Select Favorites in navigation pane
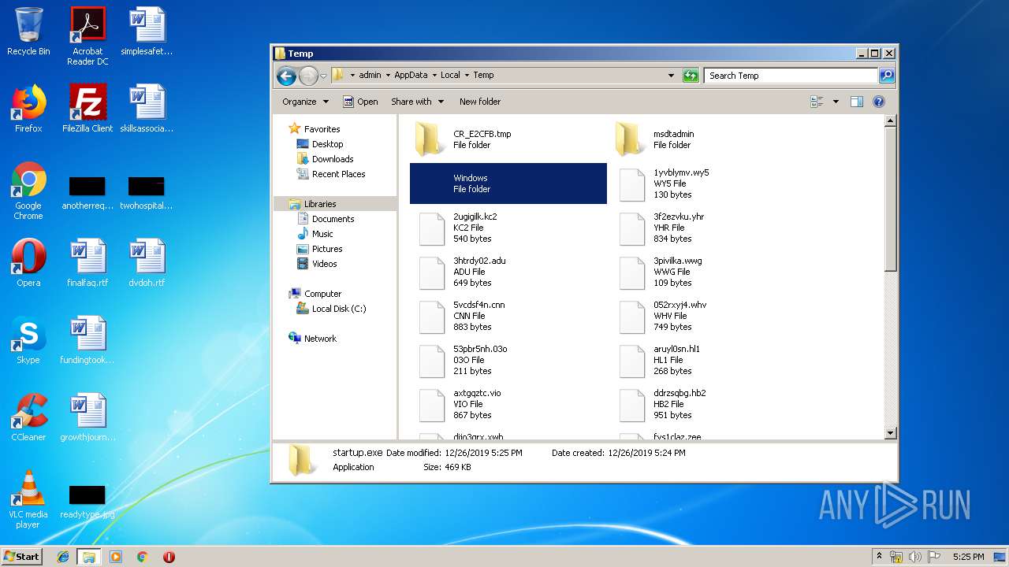Screen dimensions: 1009x567 (322, 129)
